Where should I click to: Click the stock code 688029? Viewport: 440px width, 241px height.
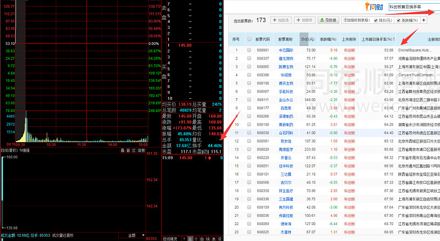tap(263, 149)
